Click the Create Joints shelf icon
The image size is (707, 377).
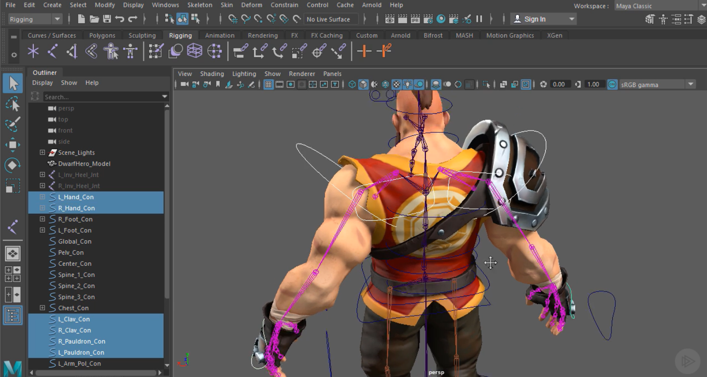tap(53, 51)
